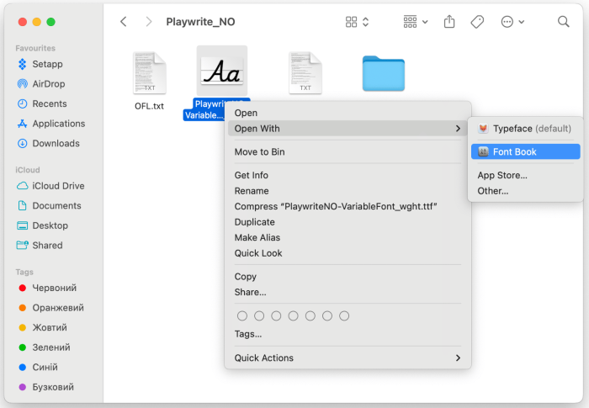Select the orange Оранжевий tag
Image resolution: width=589 pixels, height=408 pixels.
[51, 308]
